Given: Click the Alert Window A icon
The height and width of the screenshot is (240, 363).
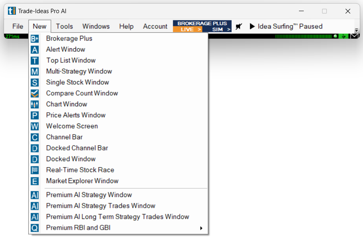Looking at the screenshot, I should [35, 50].
